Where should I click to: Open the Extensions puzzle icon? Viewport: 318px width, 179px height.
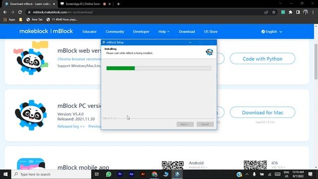point(290,12)
